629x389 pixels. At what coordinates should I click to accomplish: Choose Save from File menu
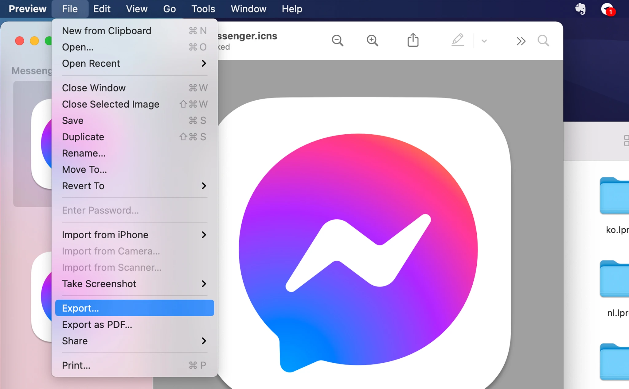pos(135,120)
